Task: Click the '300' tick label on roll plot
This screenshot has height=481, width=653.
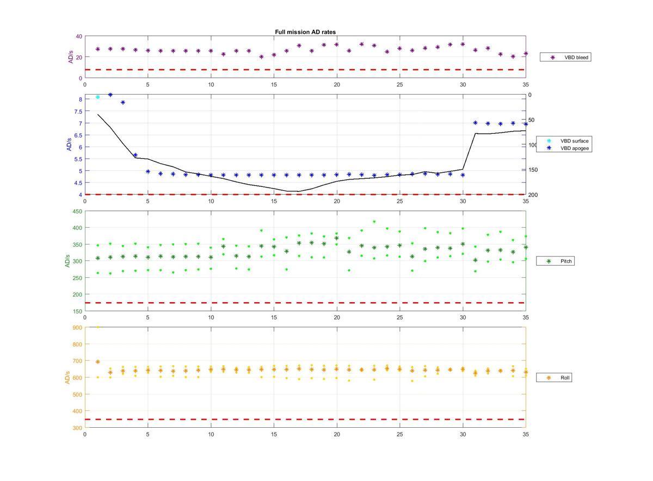Action: (x=77, y=428)
